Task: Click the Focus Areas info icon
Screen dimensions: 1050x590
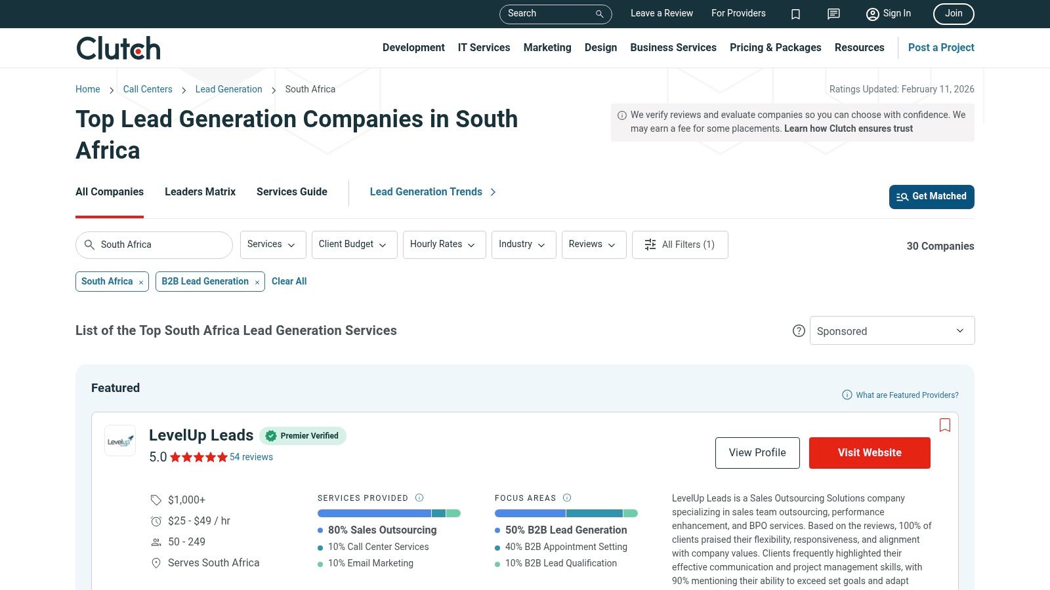Action: click(566, 498)
